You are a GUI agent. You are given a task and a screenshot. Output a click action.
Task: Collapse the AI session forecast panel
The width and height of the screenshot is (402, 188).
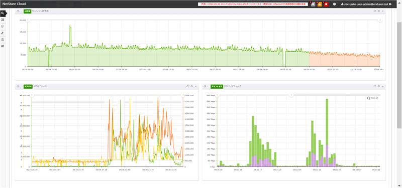[x=18, y=11]
